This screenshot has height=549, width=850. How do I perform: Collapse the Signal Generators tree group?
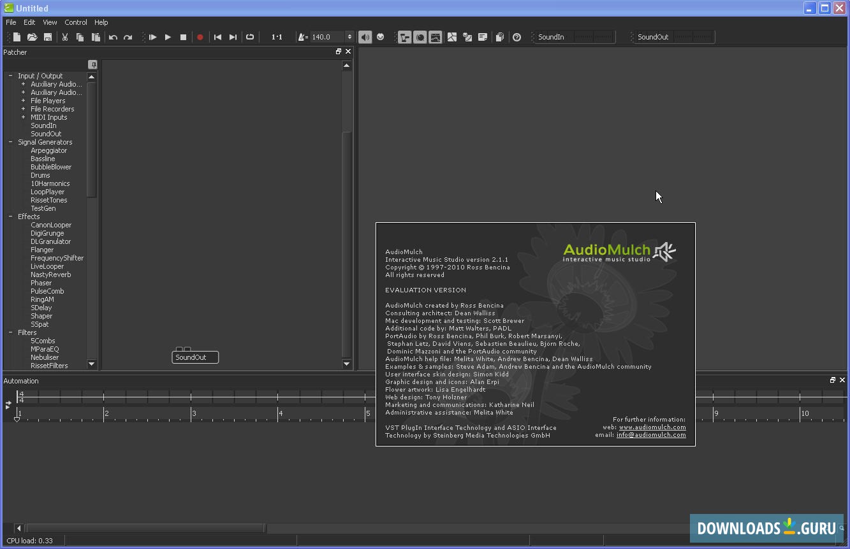click(x=10, y=142)
